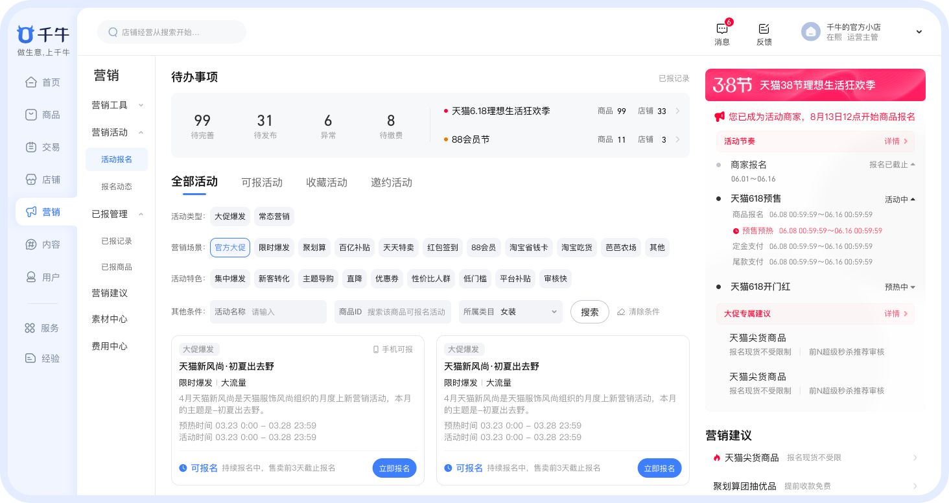The width and height of the screenshot is (949, 503).
Task: Open the 交易 transactions sidebar icon
Action: pos(31,147)
